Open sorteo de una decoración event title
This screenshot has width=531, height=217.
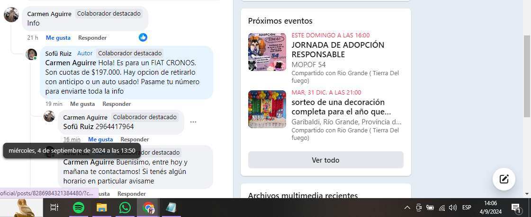click(341, 107)
